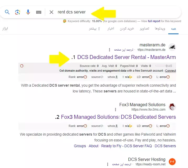Open options dots for Fox3 result
The image size is (188, 168).
(116, 110)
